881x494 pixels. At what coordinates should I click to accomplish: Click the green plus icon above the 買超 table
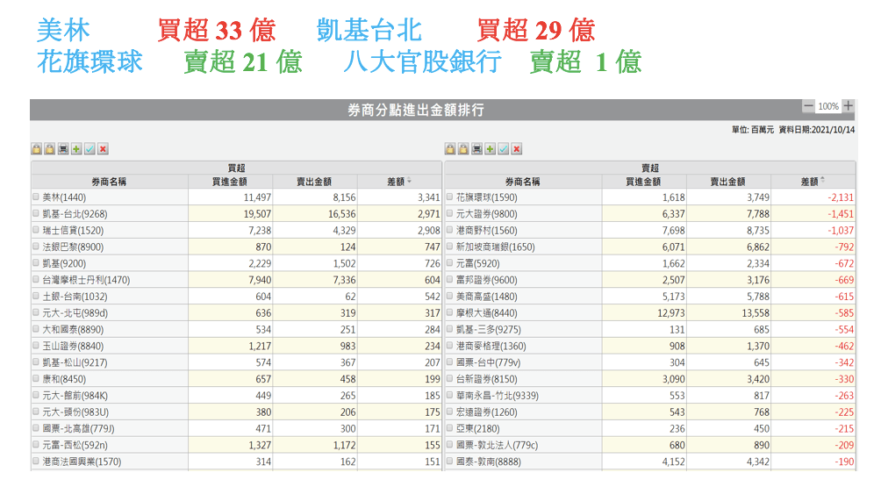click(76, 149)
